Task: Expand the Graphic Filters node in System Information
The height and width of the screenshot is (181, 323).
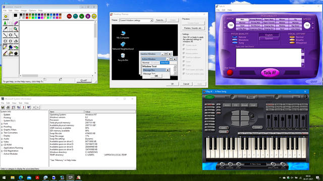Action: tap(2, 130)
